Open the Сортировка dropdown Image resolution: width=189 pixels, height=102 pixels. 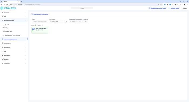pos(57,21)
